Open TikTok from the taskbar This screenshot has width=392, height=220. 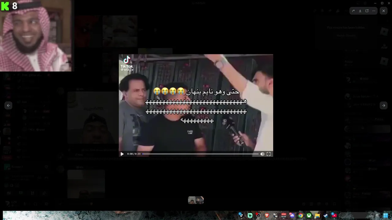241,215
